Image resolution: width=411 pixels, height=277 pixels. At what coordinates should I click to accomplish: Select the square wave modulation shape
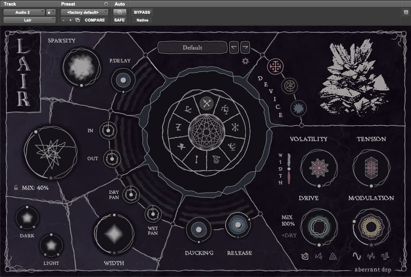click(x=385, y=256)
